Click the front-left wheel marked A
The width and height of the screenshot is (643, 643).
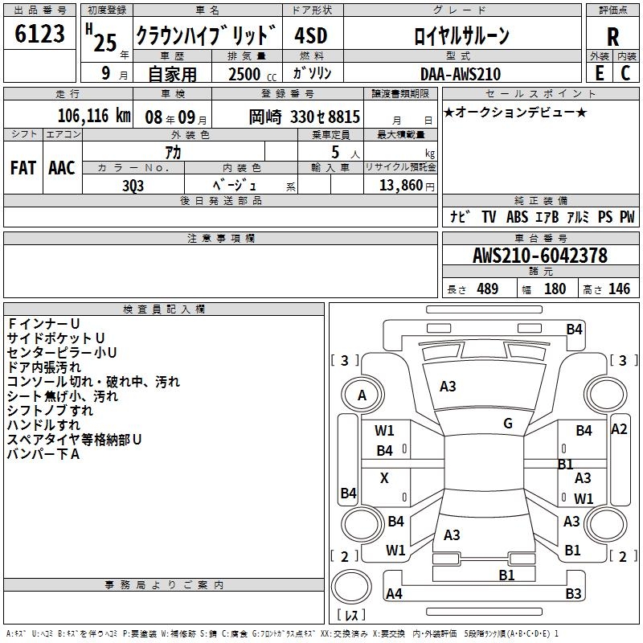pos(362,395)
